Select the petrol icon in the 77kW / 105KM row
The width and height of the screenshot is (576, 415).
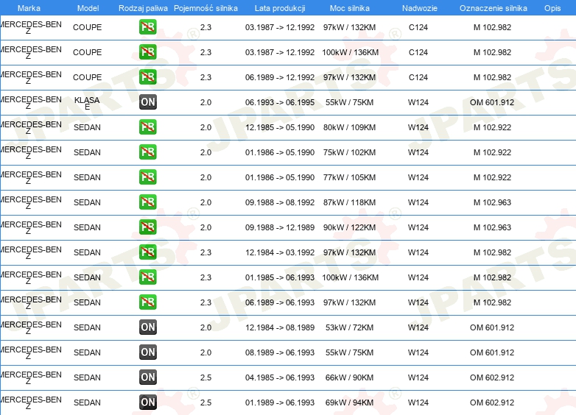pos(147,177)
